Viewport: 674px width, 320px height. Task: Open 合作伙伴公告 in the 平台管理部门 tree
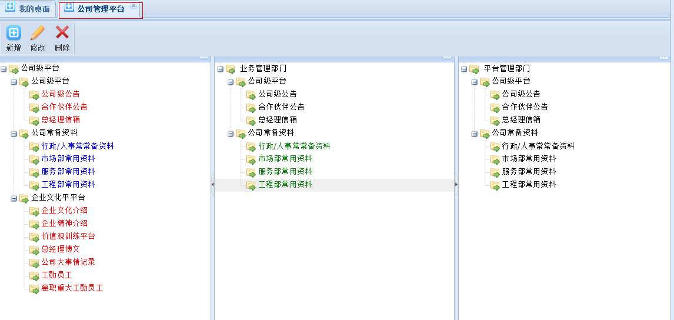pos(525,107)
